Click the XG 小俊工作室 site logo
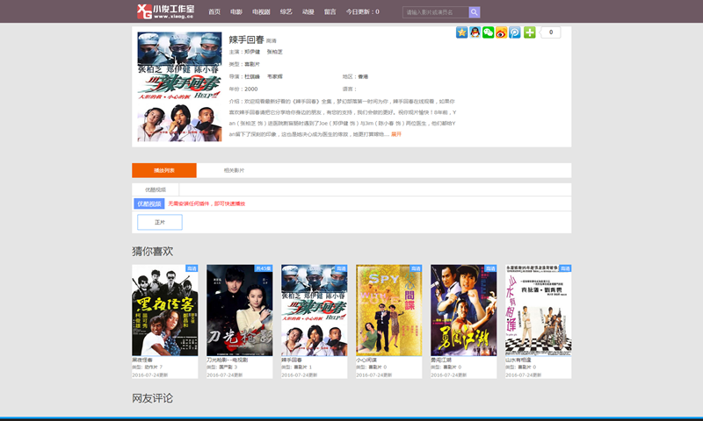 165,11
